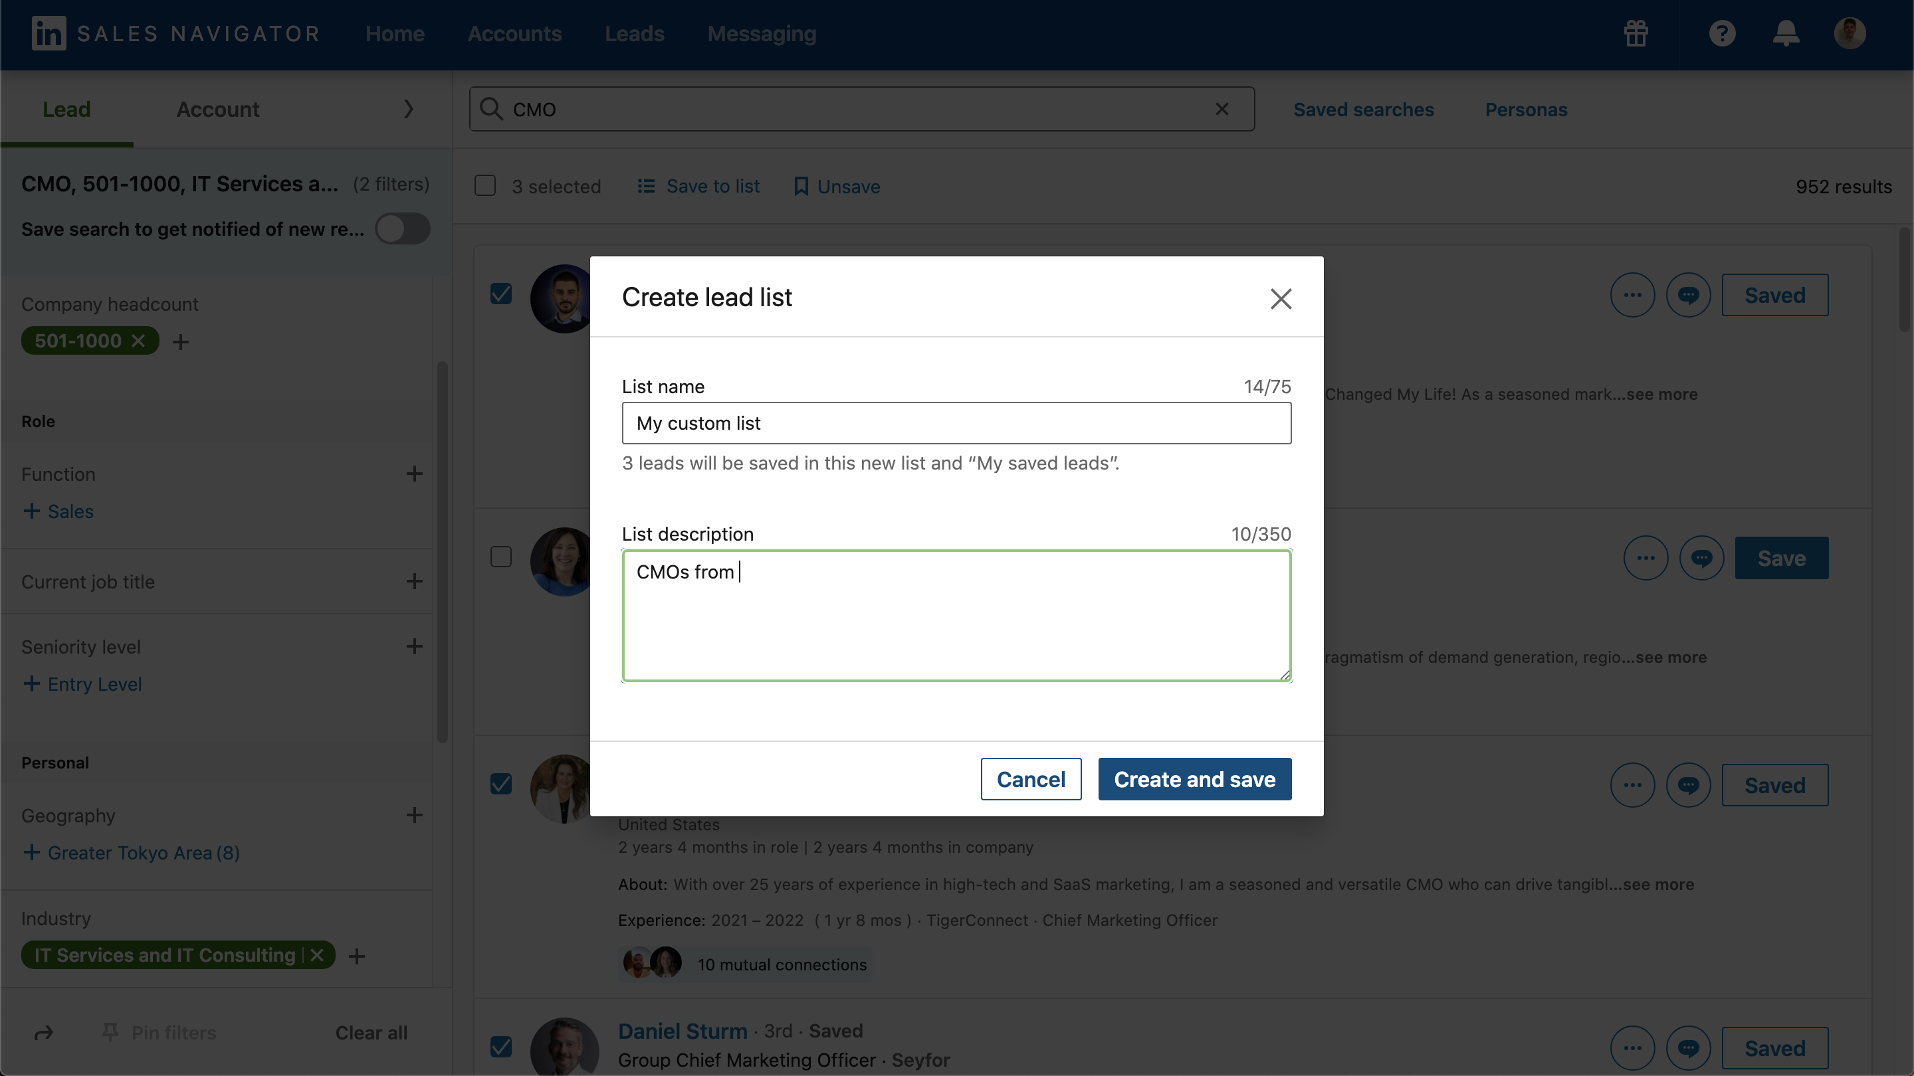1914x1076 pixels.
Task: Toggle save search notifications switch
Action: [403, 228]
